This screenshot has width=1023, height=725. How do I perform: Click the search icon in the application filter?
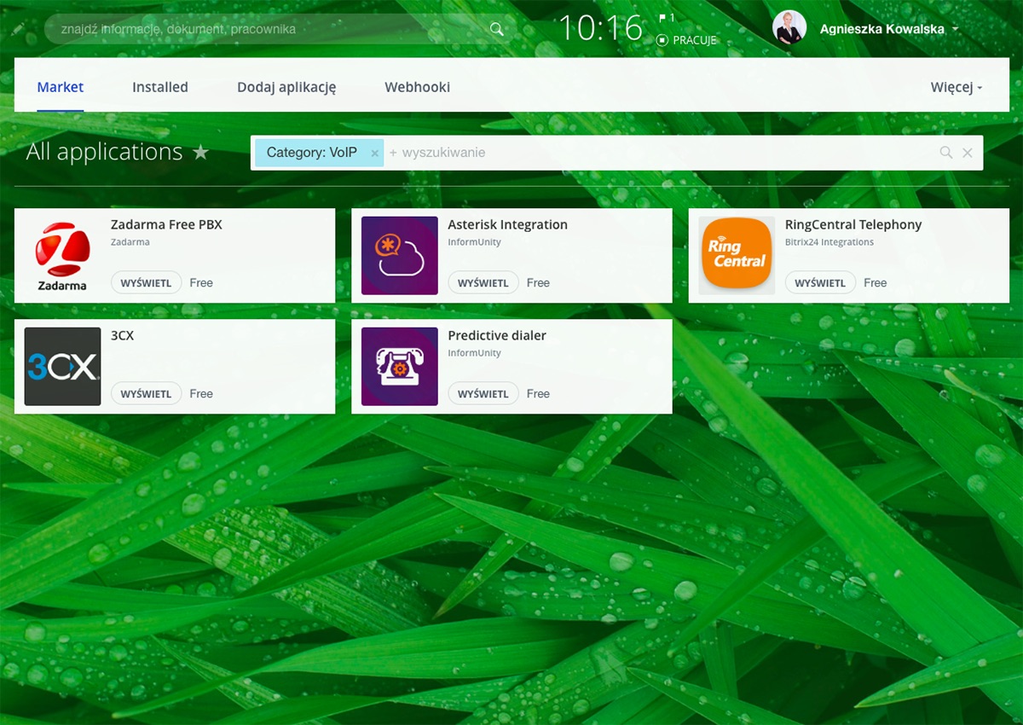tap(945, 153)
